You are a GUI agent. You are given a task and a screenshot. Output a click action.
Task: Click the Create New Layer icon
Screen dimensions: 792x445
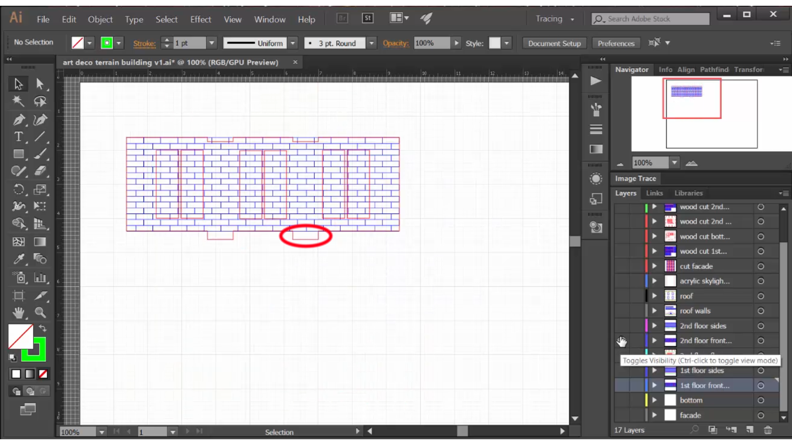(x=750, y=430)
